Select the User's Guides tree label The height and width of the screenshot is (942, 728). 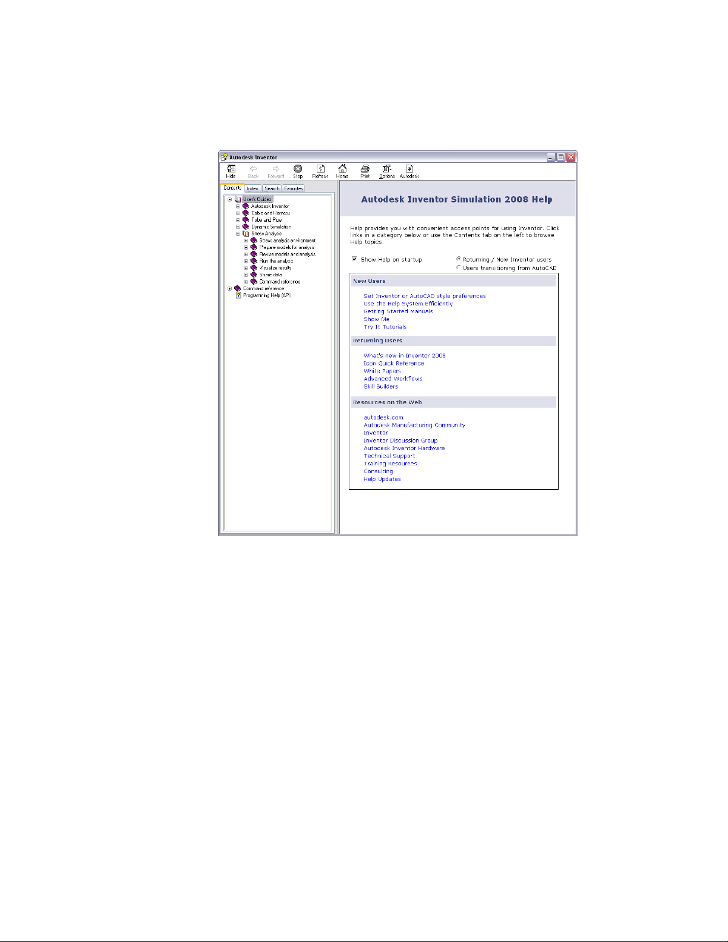click(258, 199)
